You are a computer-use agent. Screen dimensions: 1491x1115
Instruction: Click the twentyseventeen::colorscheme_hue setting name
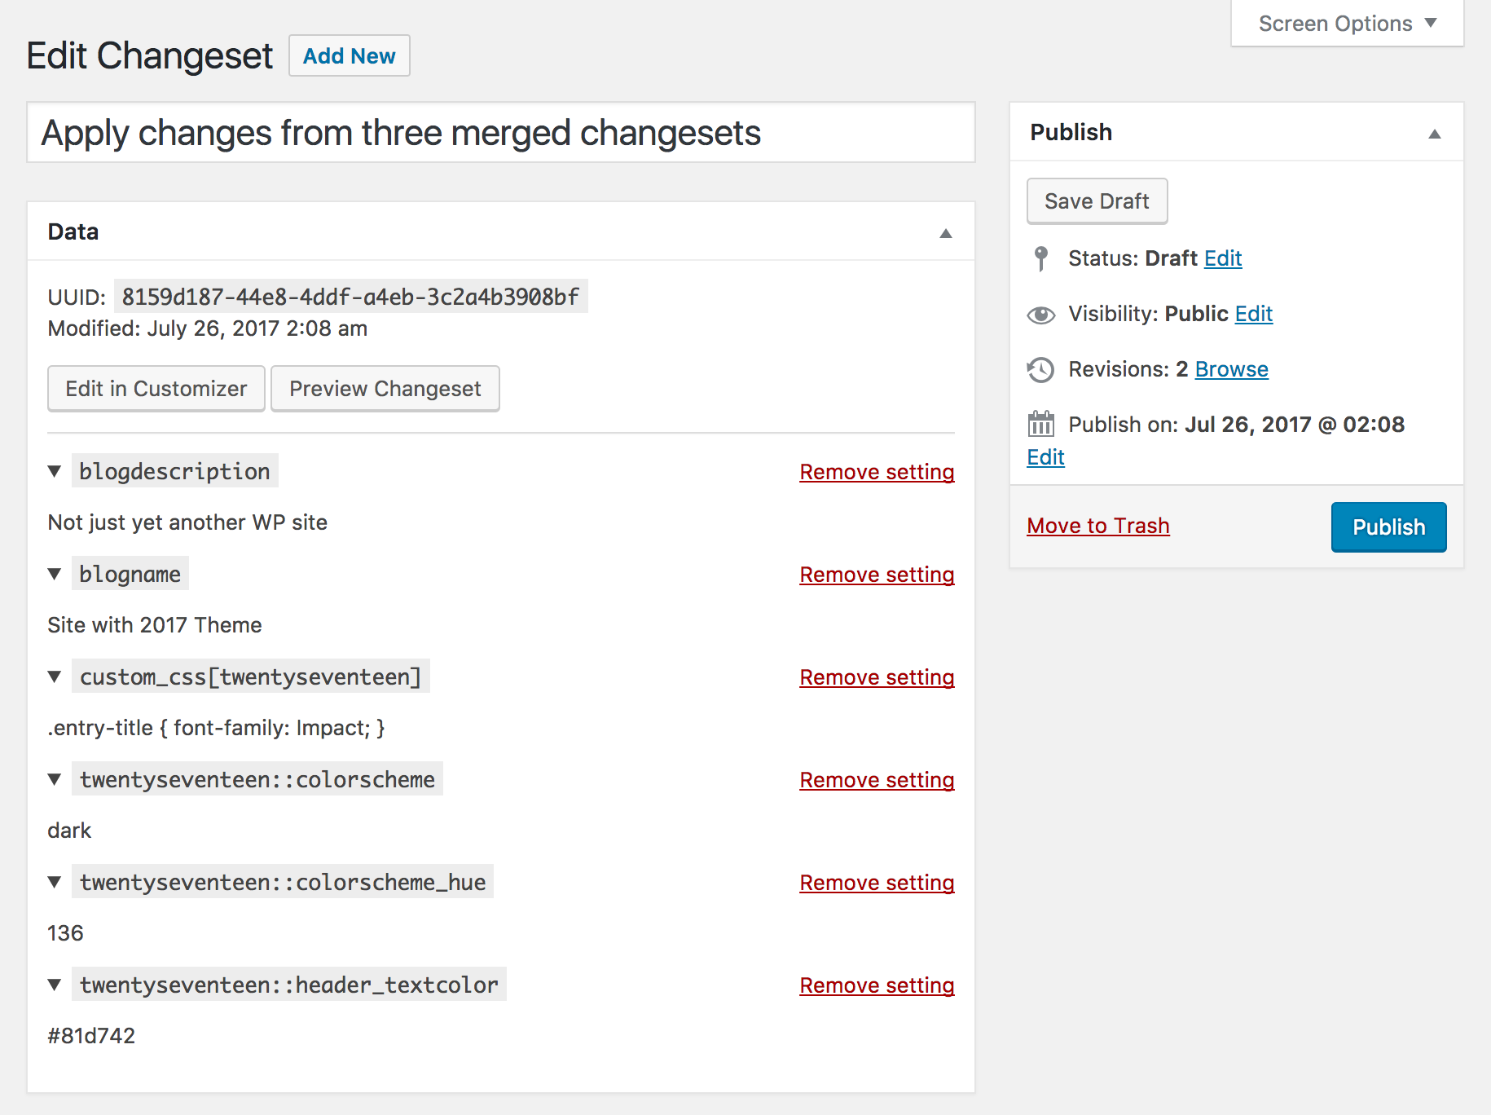pyautogui.click(x=282, y=882)
